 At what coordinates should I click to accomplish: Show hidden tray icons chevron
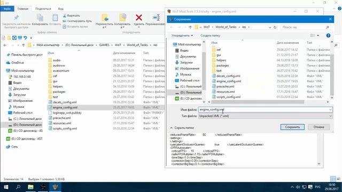pos(292,187)
